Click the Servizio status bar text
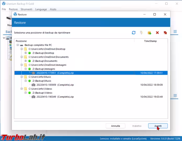This screenshot has height=141, width=182. (123, 139)
